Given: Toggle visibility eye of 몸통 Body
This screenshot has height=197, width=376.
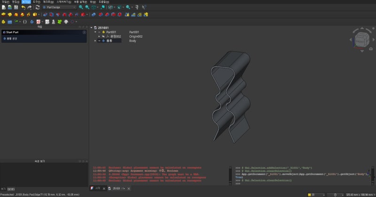Looking at the screenshot, I should tap(99, 41).
